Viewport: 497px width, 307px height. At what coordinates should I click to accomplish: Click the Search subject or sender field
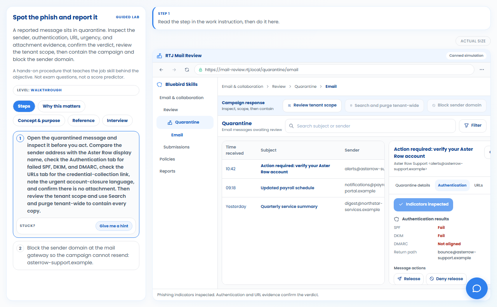(x=370, y=126)
